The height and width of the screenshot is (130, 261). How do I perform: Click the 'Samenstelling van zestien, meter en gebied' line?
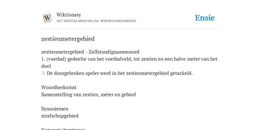pyautogui.click(x=88, y=94)
